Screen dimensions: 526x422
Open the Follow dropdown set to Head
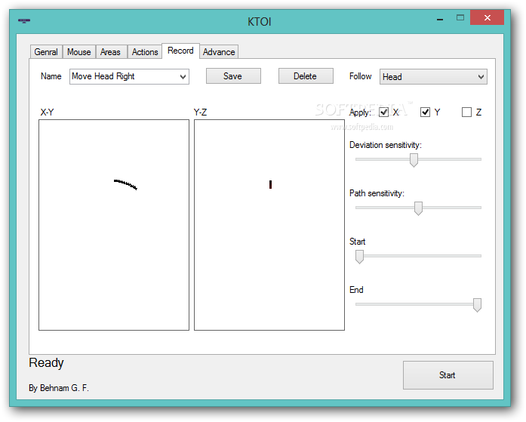(x=433, y=77)
